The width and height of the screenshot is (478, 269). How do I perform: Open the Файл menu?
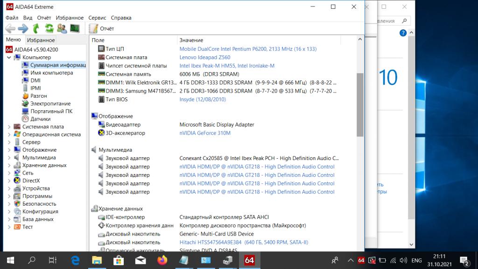click(12, 18)
